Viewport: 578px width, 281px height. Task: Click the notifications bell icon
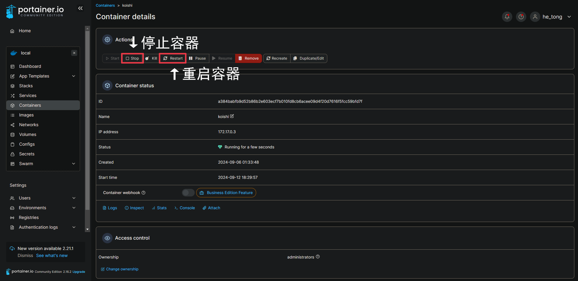click(507, 17)
